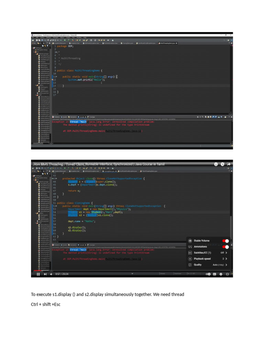Click highlighted 'thread "main"' in first console
This screenshot has width=264, height=353.
78,122
